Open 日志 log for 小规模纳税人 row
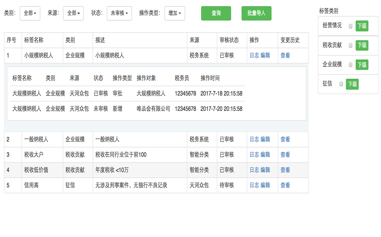Image resolution: width=381 pixels, height=237 pixels. point(254,55)
